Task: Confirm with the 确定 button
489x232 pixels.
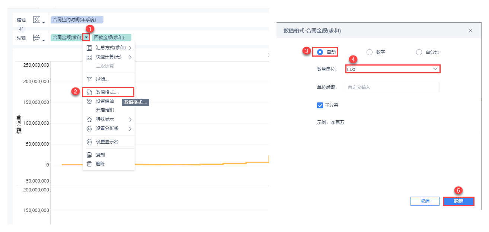Action: click(458, 201)
